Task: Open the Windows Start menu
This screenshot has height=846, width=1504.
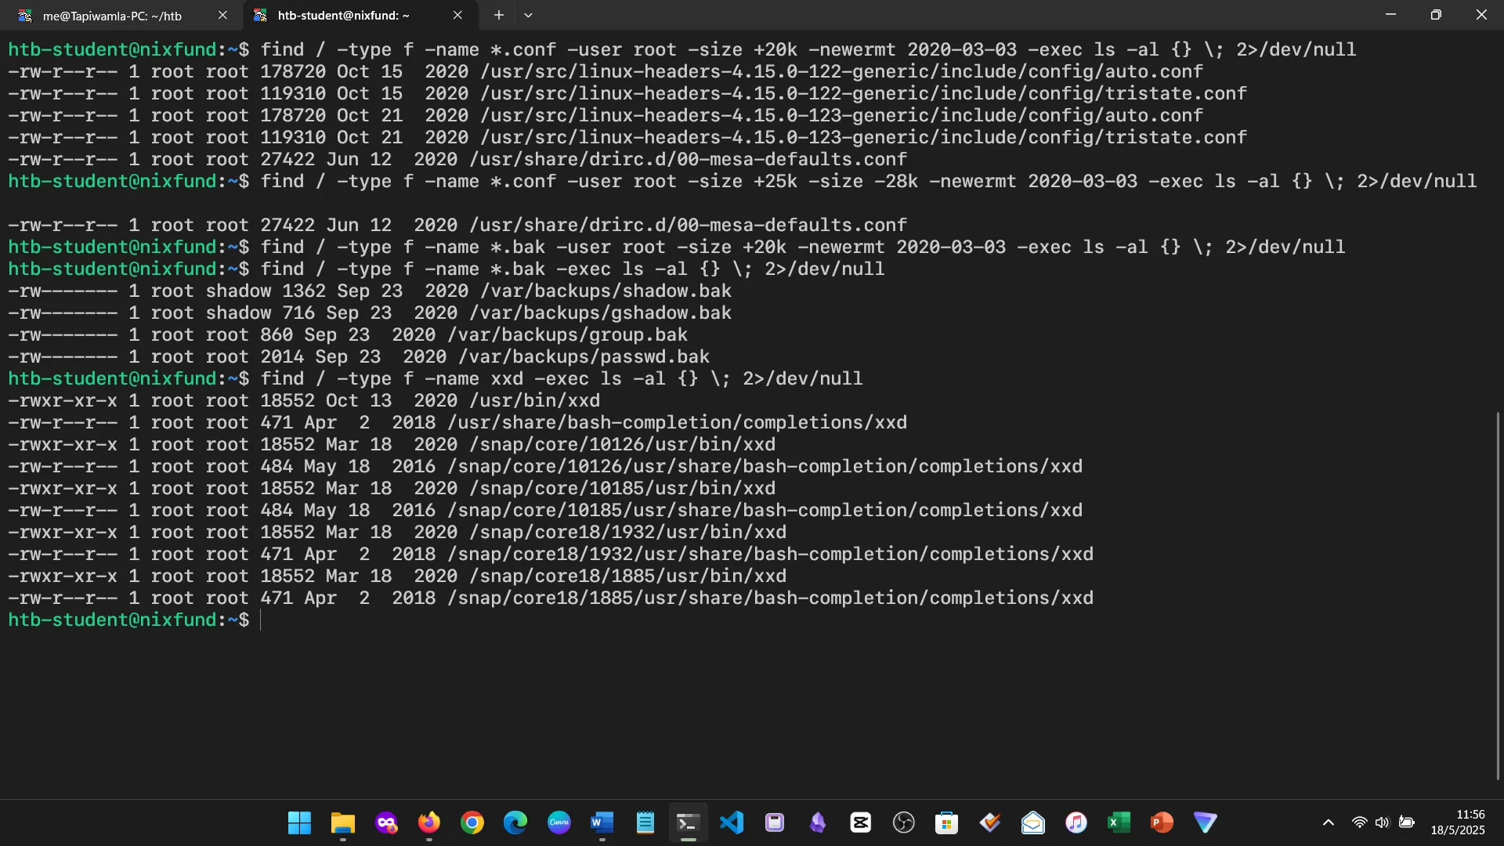Action: (x=299, y=822)
